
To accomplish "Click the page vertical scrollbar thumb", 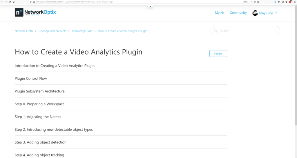I will click(296, 65).
